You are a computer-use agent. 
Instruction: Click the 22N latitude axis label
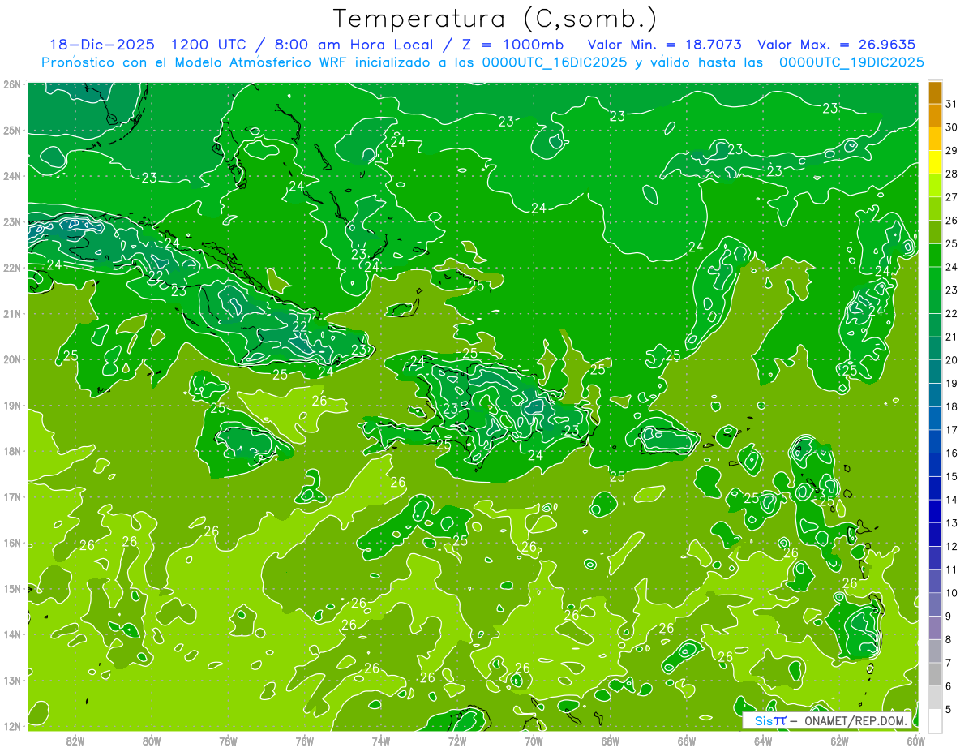click(x=12, y=268)
